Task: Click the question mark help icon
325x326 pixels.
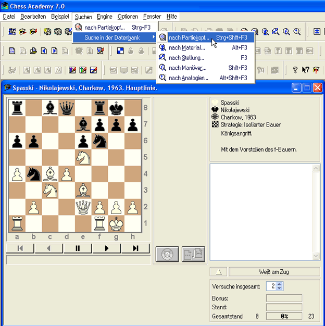Action: pos(295,70)
